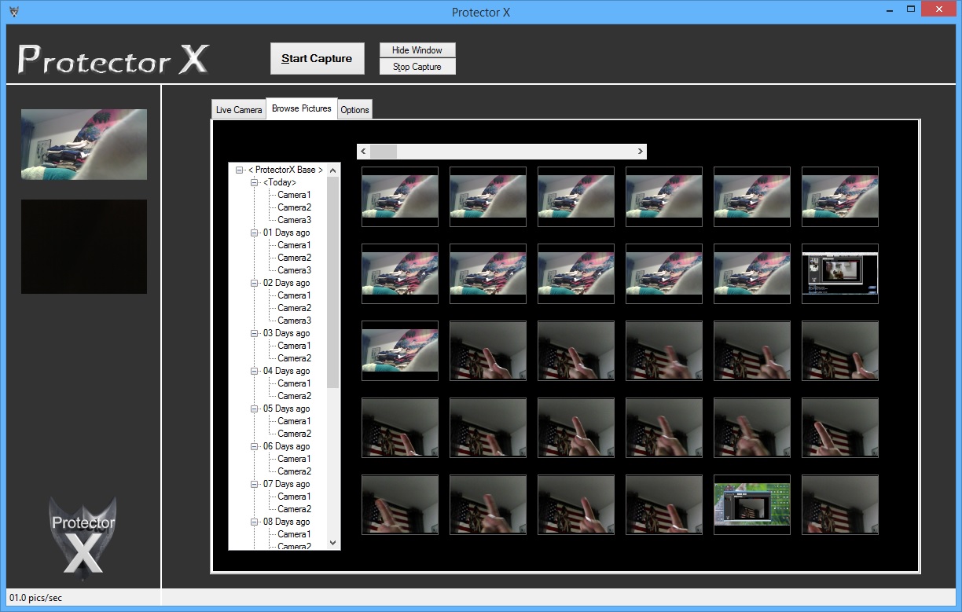Switch to the Live Camera tab
This screenshot has width=962, height=612.
pyautogui.click(x=238, y=109)
